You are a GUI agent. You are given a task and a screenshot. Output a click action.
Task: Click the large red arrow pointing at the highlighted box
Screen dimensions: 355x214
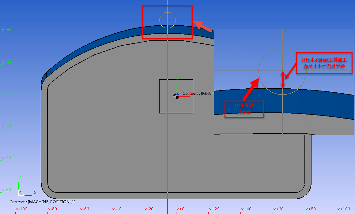tap(203, 26)
